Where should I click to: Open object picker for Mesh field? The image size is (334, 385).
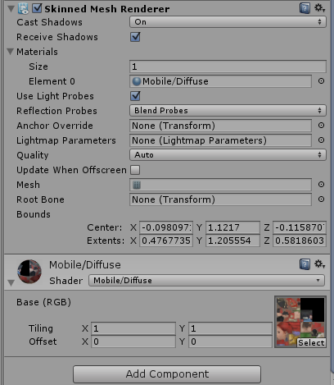tap(321, 185)
